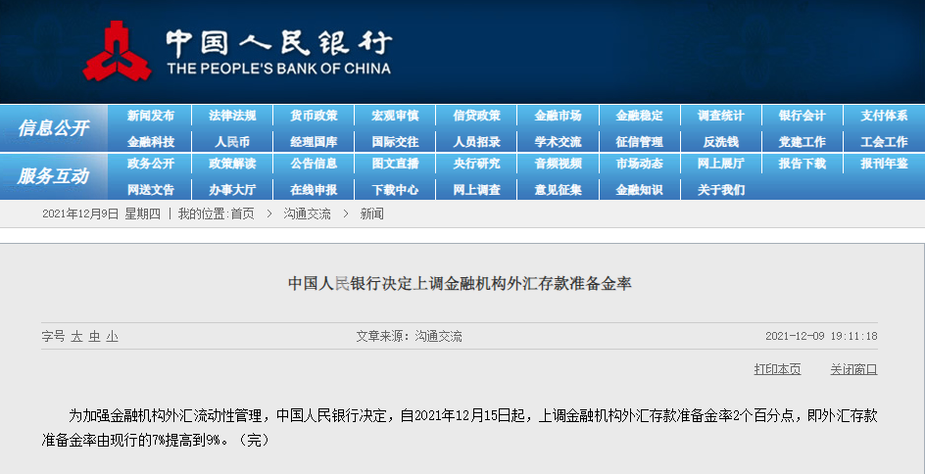Open 在线申报 menu item
This screenshot has width=925, height=474.
[314, 190]
